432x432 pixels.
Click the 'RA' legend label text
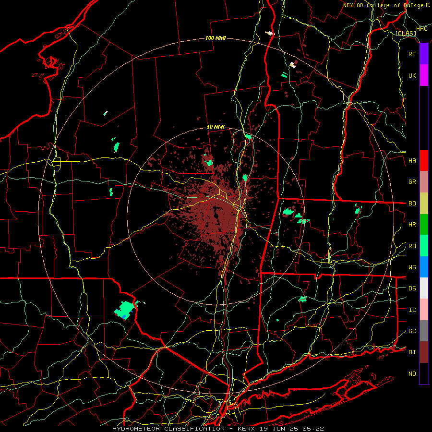412,246
